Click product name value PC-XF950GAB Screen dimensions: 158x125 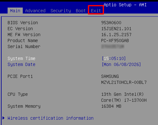click(115, 41)
